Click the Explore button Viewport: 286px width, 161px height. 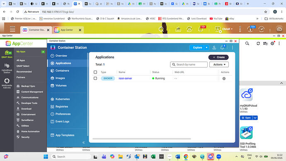tap(197, 48)
